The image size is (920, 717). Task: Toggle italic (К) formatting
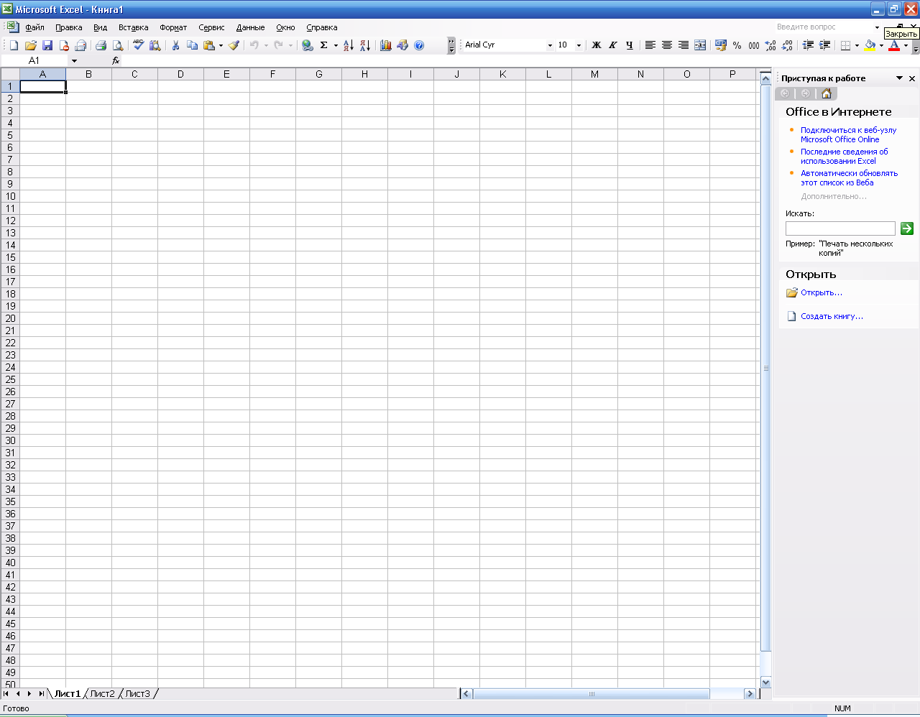pos(612,45)
